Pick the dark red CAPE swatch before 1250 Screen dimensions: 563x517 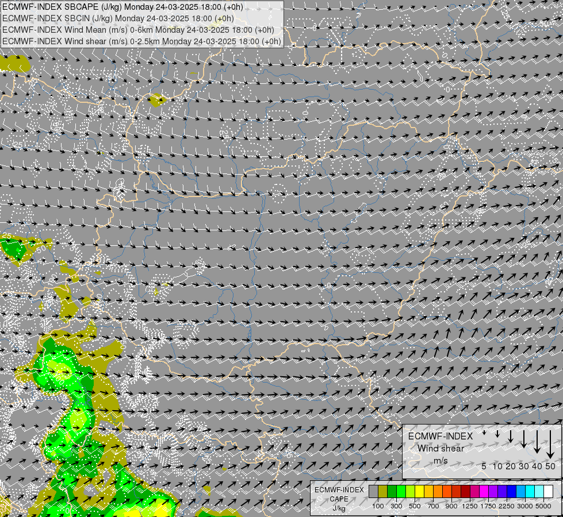tap(466, 492)
